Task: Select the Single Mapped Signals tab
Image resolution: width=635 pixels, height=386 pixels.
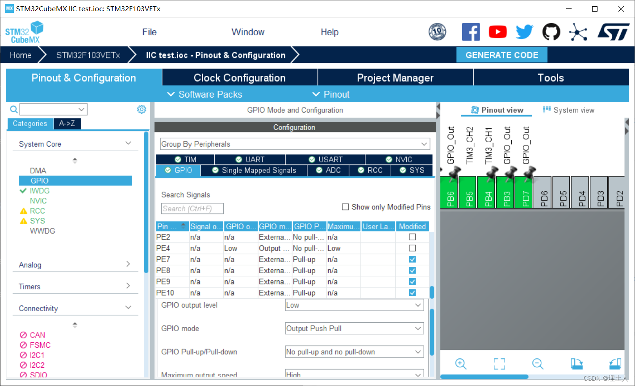Action: (254, 170)
